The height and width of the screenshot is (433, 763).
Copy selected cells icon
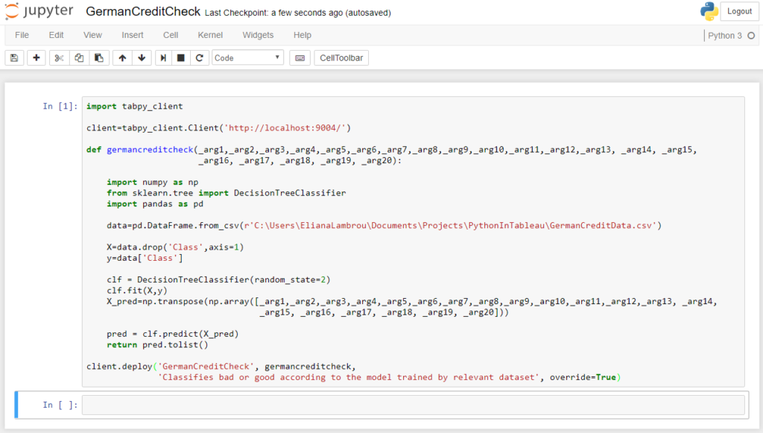click(79, 58)
